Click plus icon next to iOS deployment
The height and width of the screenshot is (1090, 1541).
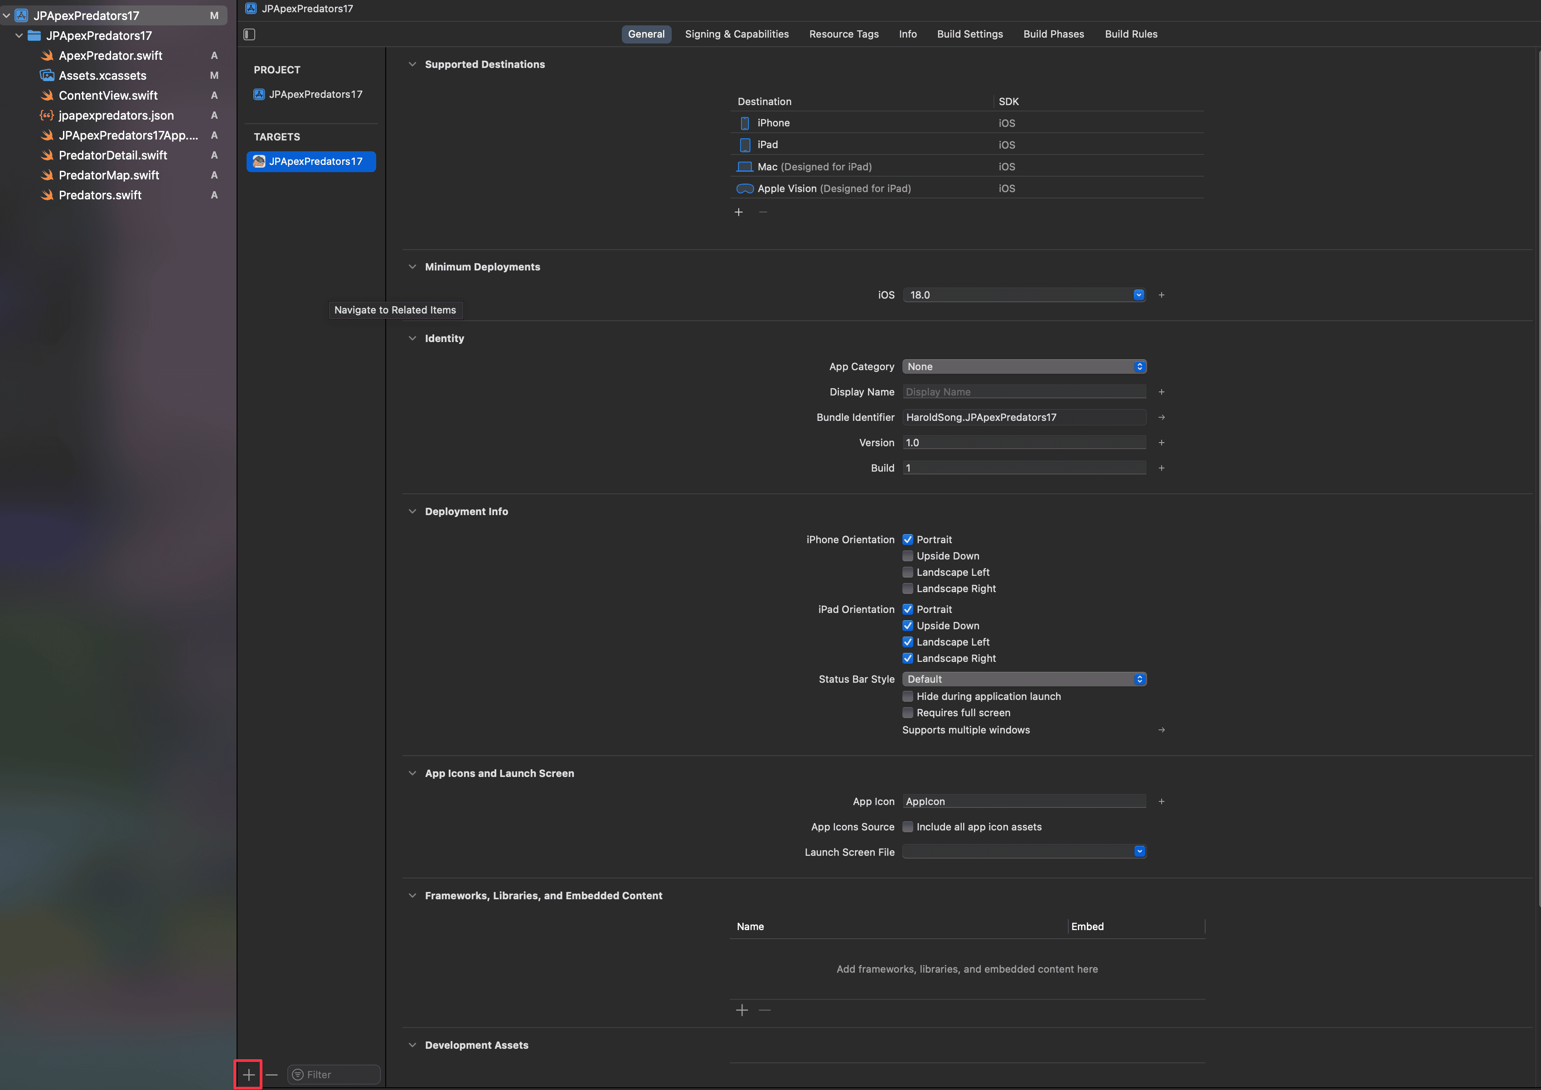point(1162,294)
